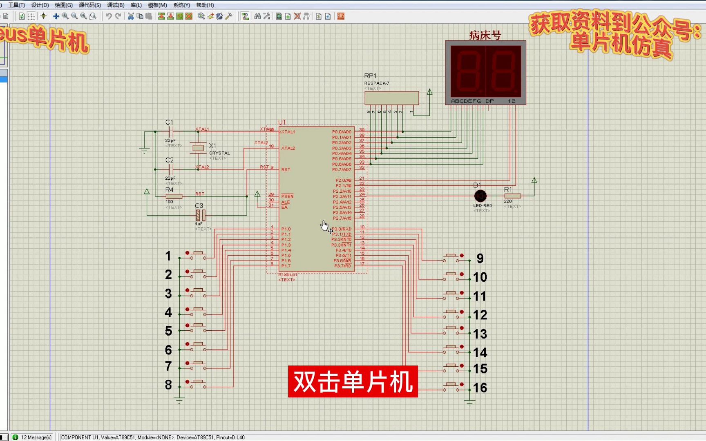706x441 pixels.
Task: Open the 源代码(S) menu
Action: [x=90, y=5]
